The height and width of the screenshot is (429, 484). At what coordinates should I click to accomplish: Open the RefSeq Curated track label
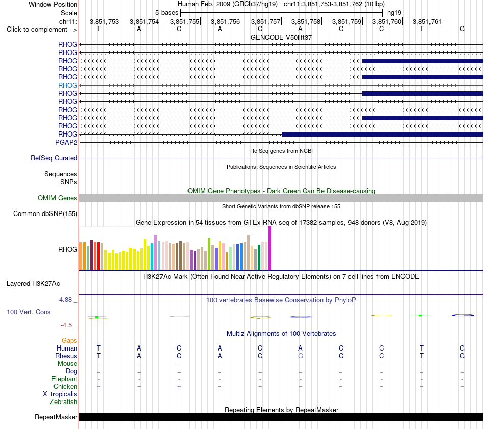[53, 158]
